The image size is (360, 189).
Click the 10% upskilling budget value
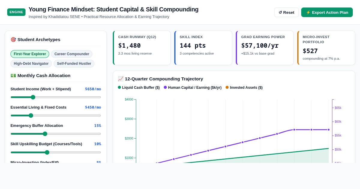[x=97, y=144]
